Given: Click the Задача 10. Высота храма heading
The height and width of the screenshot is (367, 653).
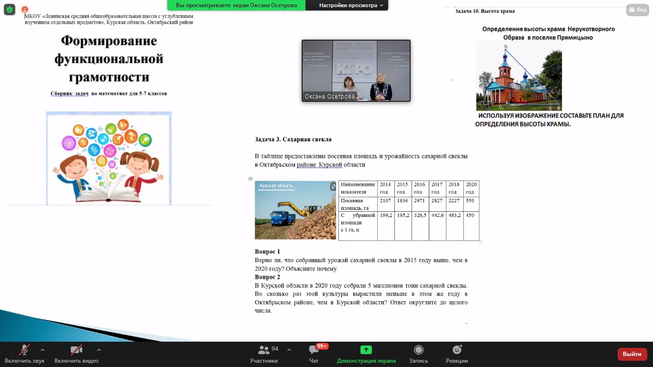Looking at the screenshot, I should pos(485,11).
